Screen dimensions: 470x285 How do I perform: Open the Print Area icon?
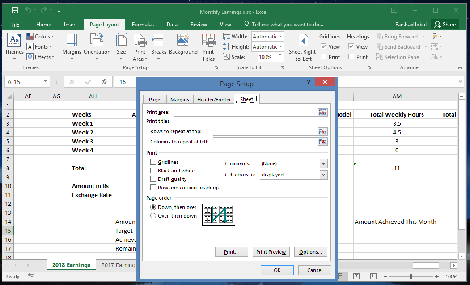click(140, 46)
